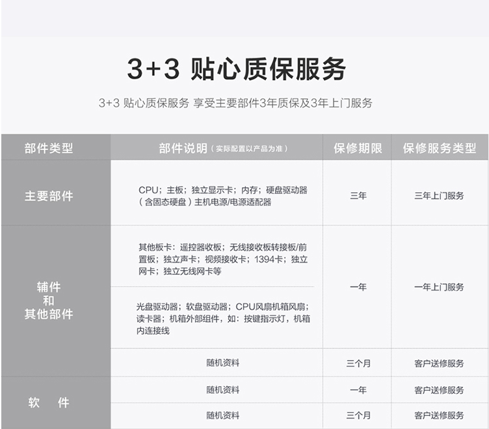This screenshot has width=489, height=429.
Task: Select the "三年" warranty period cell
Action: point(358,196)
